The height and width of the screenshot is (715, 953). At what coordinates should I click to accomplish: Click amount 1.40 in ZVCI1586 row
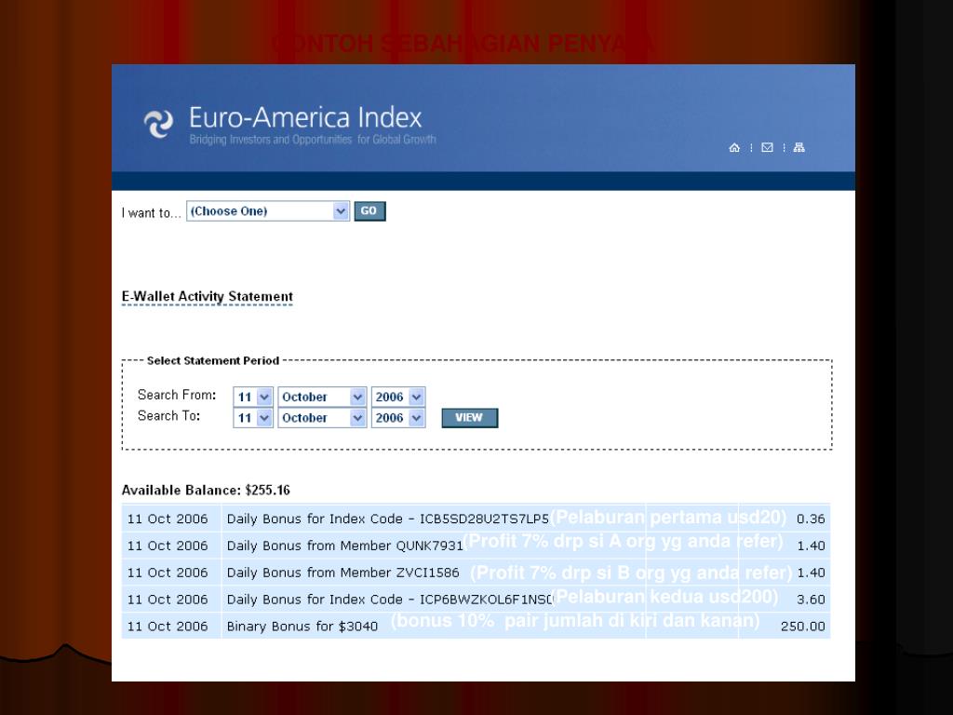(x=811, y=573)
